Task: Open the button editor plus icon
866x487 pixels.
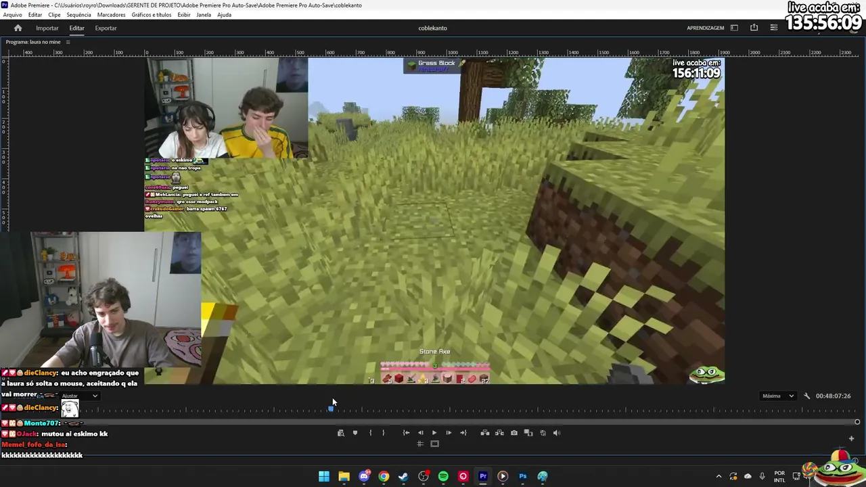Action: (x=851, y=438)
